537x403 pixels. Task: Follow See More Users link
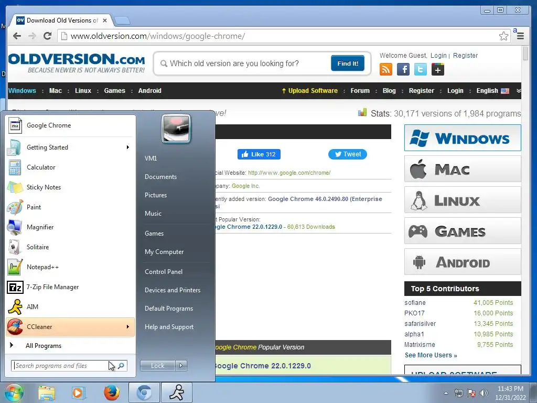coord(431,355)
